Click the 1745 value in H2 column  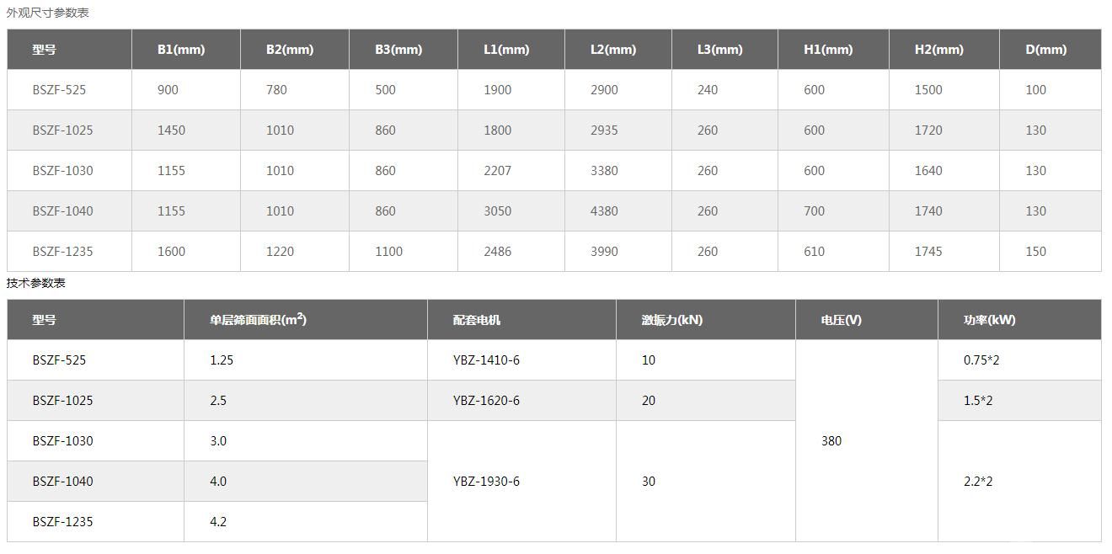click(x=928, y=252)
